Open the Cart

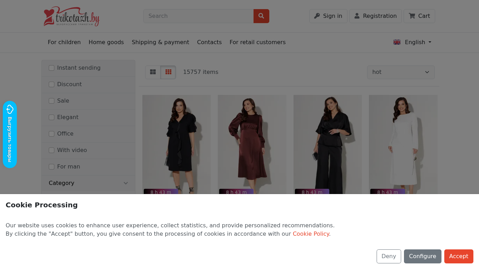(x=419, y=16)
